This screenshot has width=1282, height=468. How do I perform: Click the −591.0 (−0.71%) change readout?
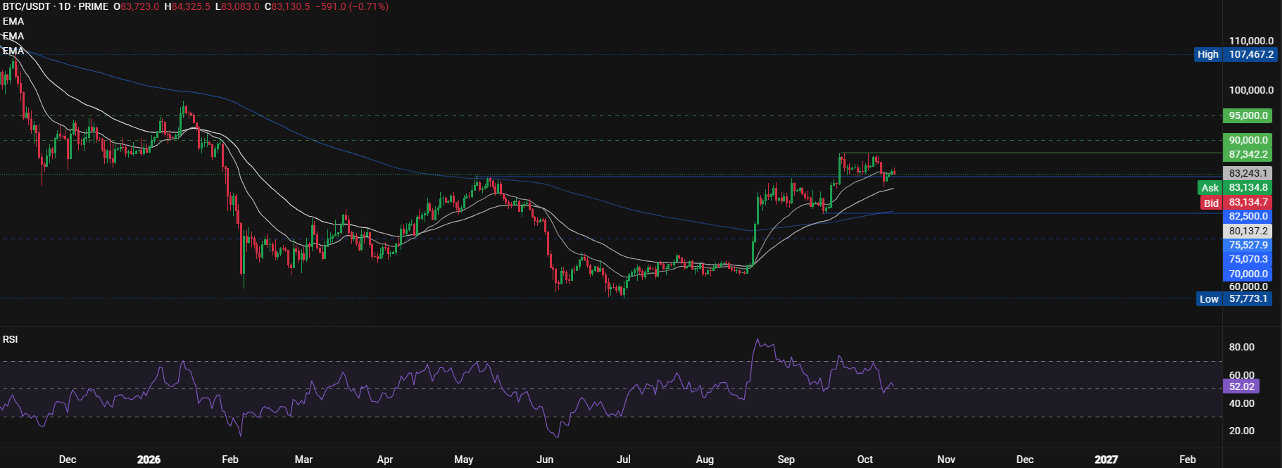[x=351, y=6]
